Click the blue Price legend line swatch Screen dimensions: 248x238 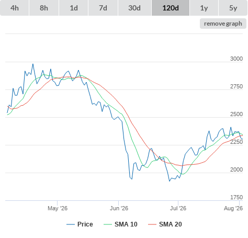pos(71,224)
